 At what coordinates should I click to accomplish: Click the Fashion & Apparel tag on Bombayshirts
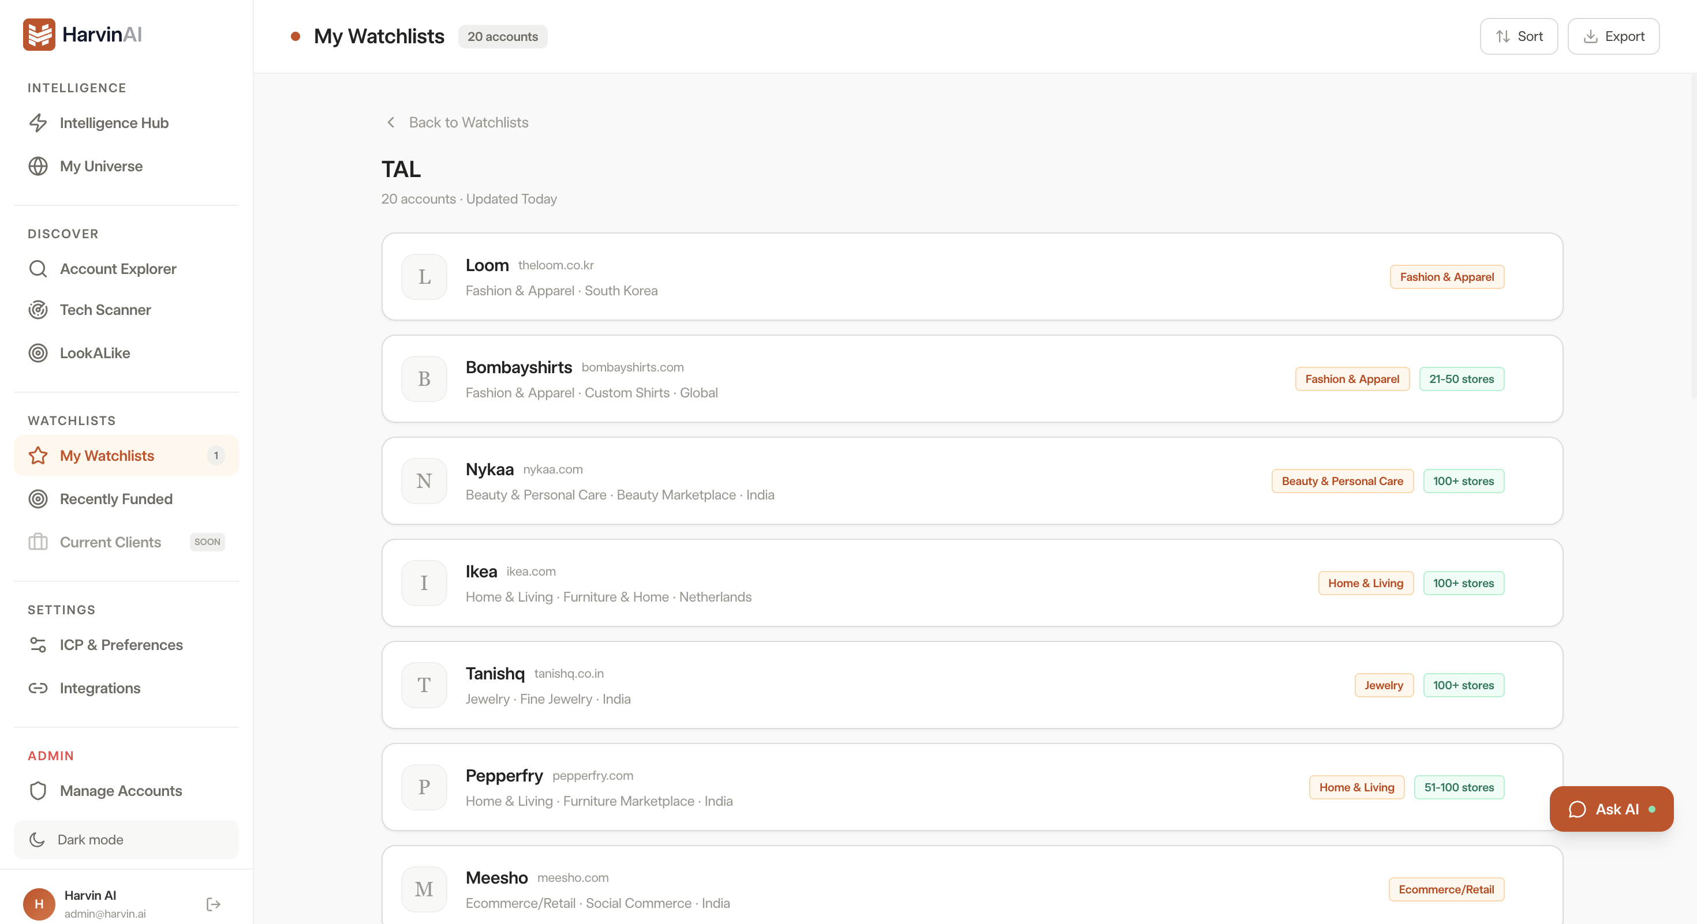[1351, 378]
